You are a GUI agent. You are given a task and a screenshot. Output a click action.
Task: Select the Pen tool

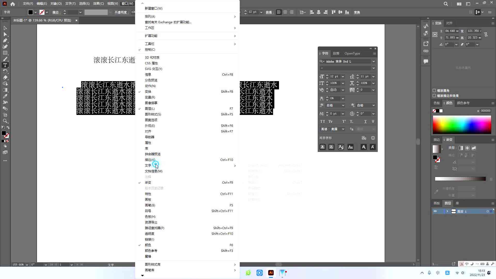(5, 40)
